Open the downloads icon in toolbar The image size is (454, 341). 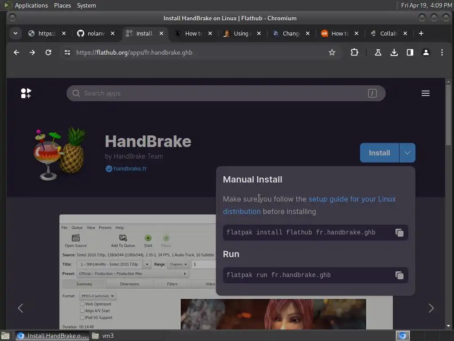[394, 52]
